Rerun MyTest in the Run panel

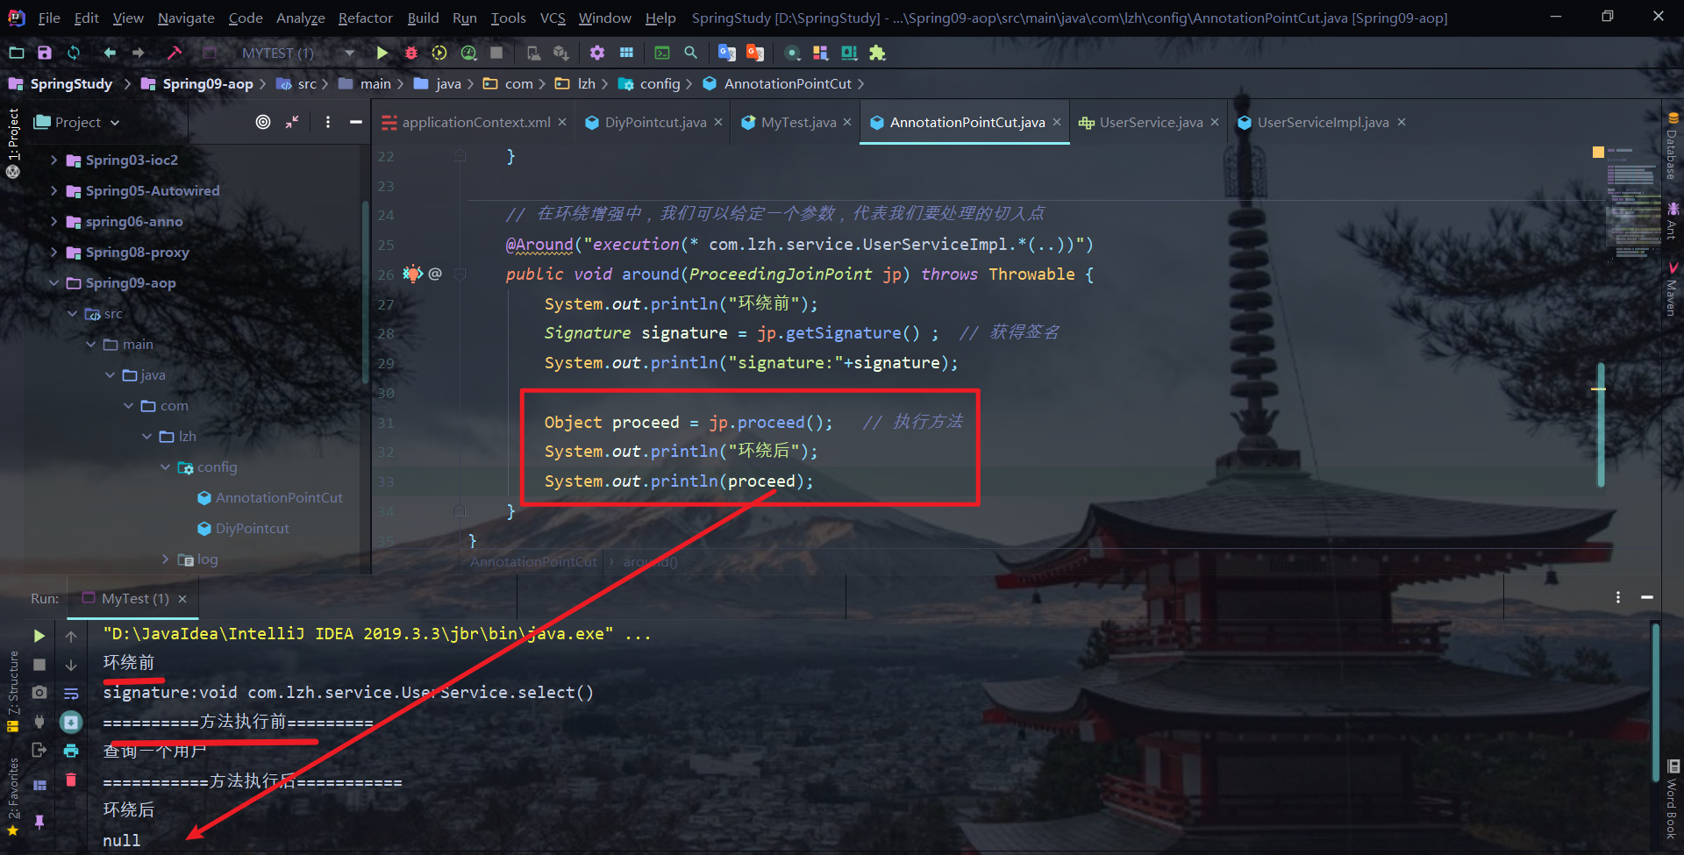click(x=39, y=636)
